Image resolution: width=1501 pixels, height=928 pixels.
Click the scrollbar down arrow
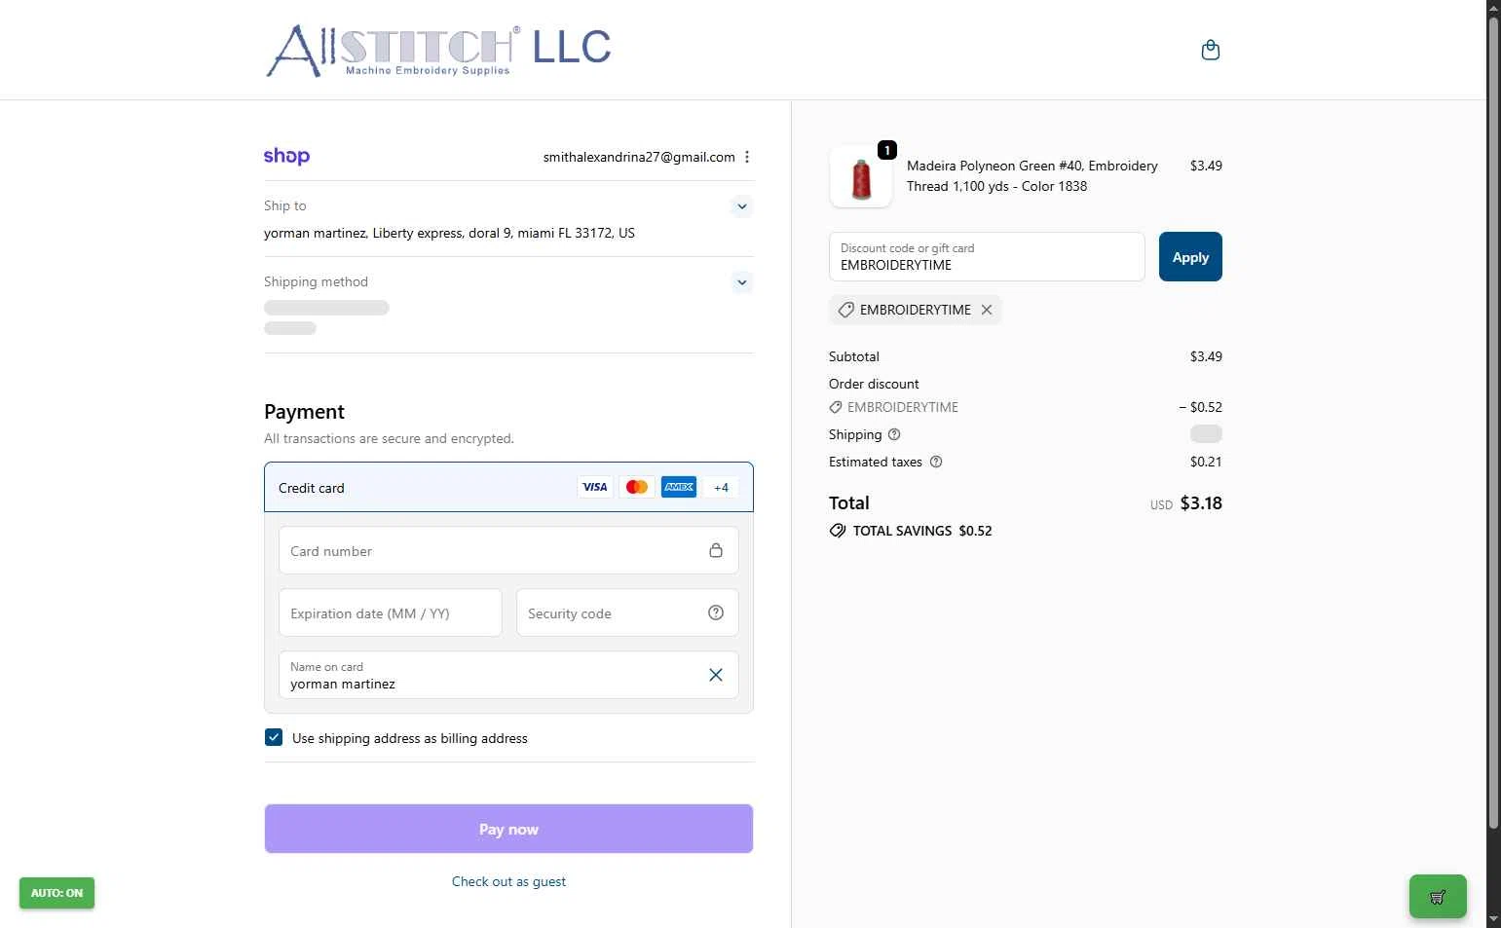pos(1493,919)
